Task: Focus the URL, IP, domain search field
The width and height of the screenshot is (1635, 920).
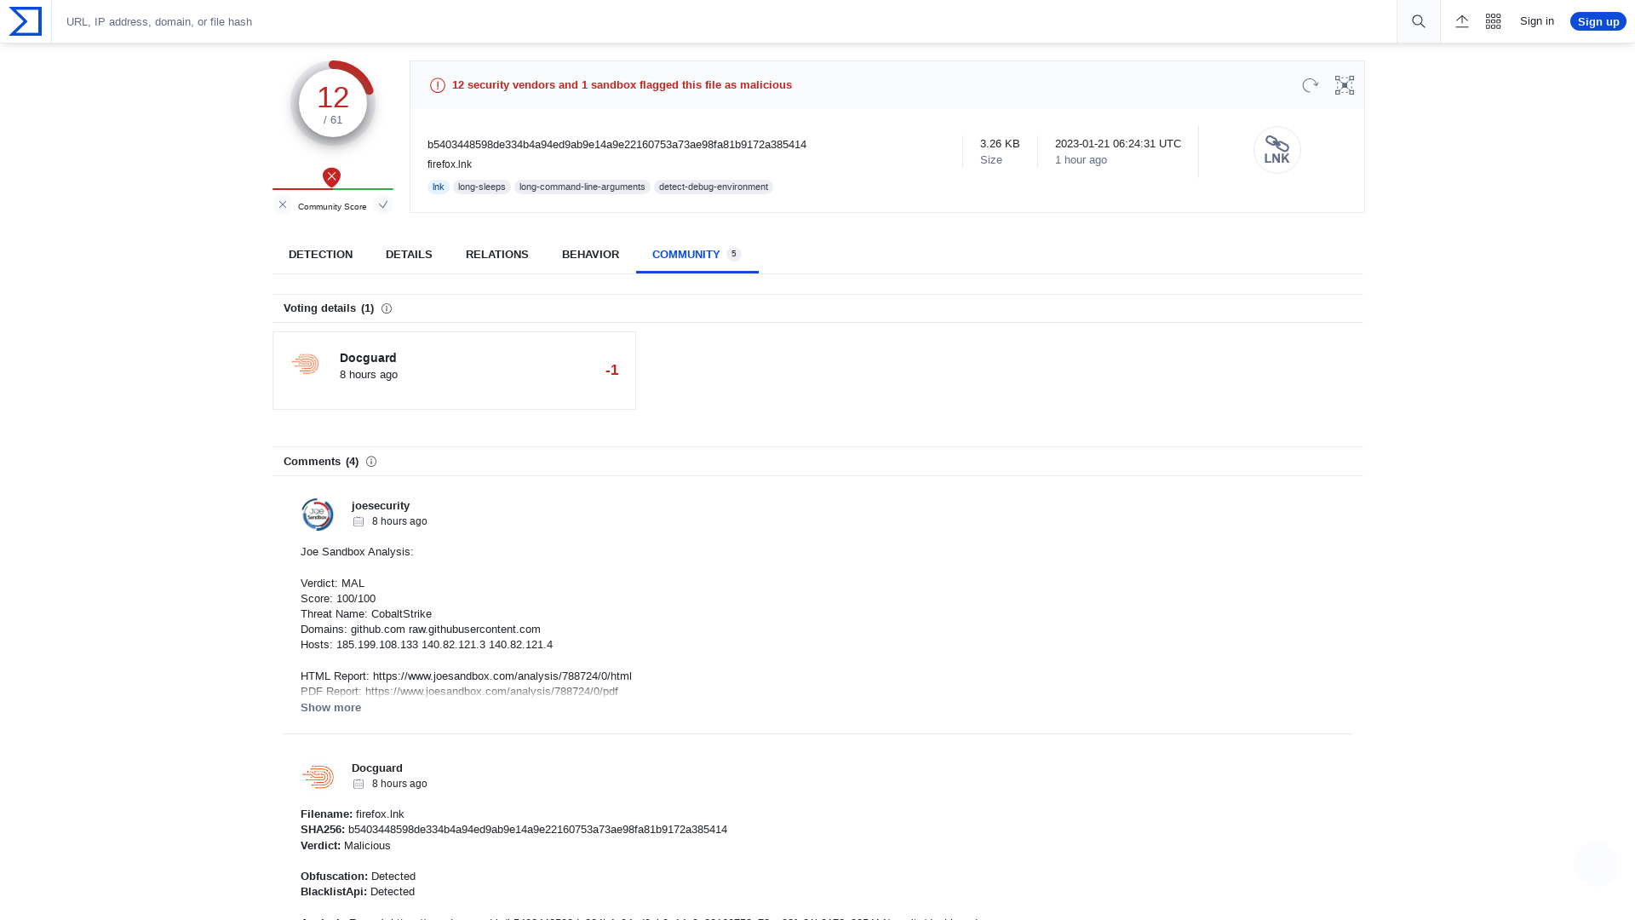Action: (x=724, y=21)
